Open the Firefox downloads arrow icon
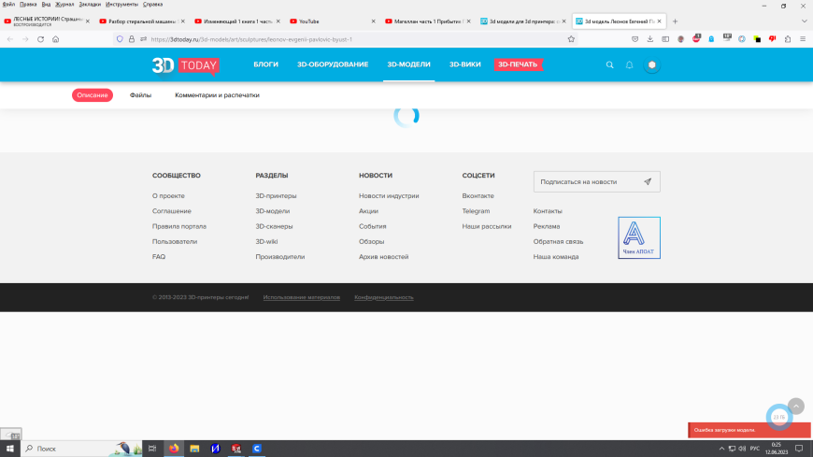 click(x=649, y=39)
